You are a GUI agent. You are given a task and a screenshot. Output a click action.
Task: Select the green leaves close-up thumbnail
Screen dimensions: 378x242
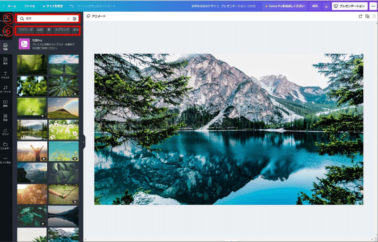point(32,86)
